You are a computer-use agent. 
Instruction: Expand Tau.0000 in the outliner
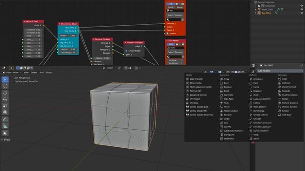255,13
